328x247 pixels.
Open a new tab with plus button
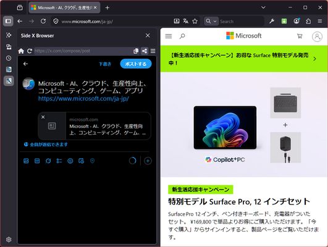(107, 8)
